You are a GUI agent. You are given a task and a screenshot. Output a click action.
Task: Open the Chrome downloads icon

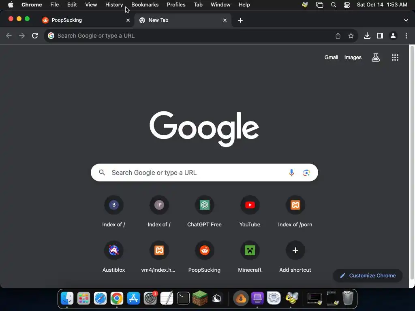367,36
